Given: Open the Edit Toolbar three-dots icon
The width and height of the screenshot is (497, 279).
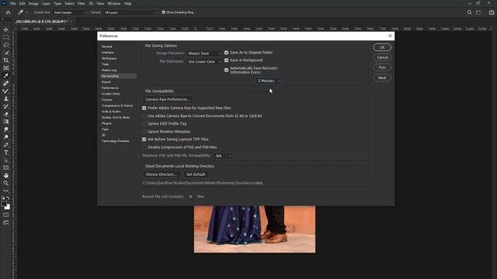Looking at the screenshot, I should (5, 191).
